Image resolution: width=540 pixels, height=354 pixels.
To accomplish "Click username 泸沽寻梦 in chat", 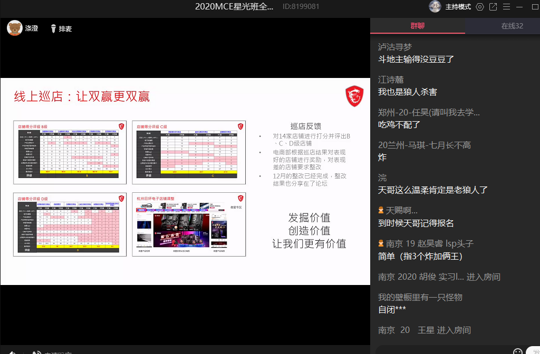I will (395, 47).
